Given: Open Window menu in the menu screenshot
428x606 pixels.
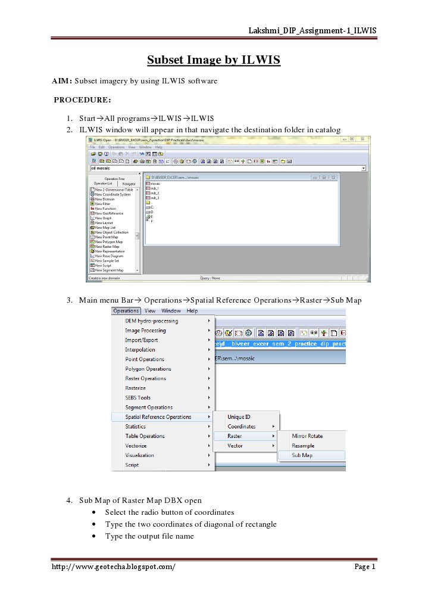Looking at the screenshot, I should (x=171, y=310).
